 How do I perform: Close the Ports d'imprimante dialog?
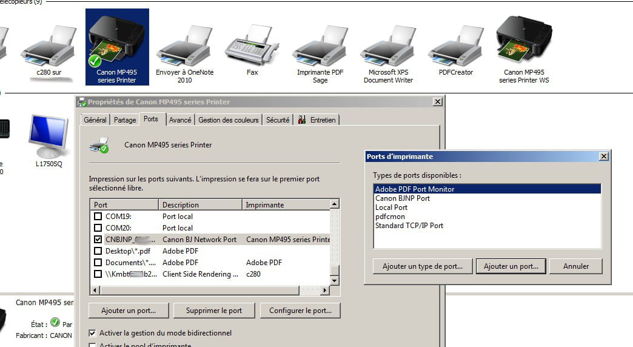[x=603, y=157]
